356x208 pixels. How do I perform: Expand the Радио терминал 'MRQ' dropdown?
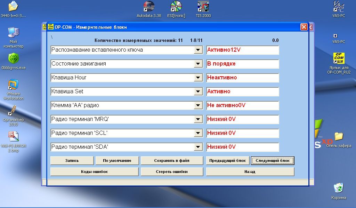pyautogui.click(x=198, y=119)
